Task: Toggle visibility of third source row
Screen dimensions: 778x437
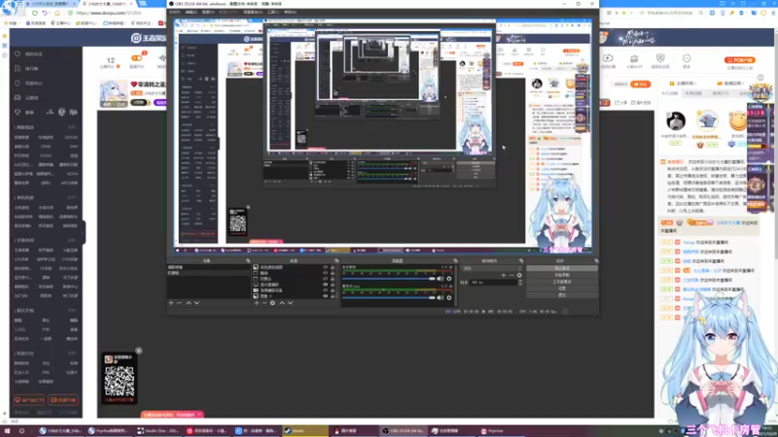Action: pyautogui.click(x=326, y=279)
